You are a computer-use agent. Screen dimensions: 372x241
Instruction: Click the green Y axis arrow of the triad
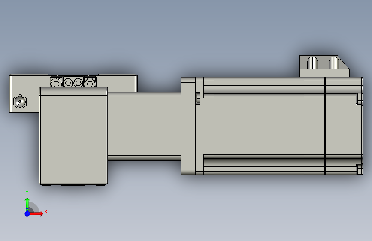pos(27,204)
